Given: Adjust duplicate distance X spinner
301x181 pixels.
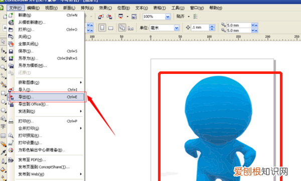Looking at the screenshot, I should (254, 25).
